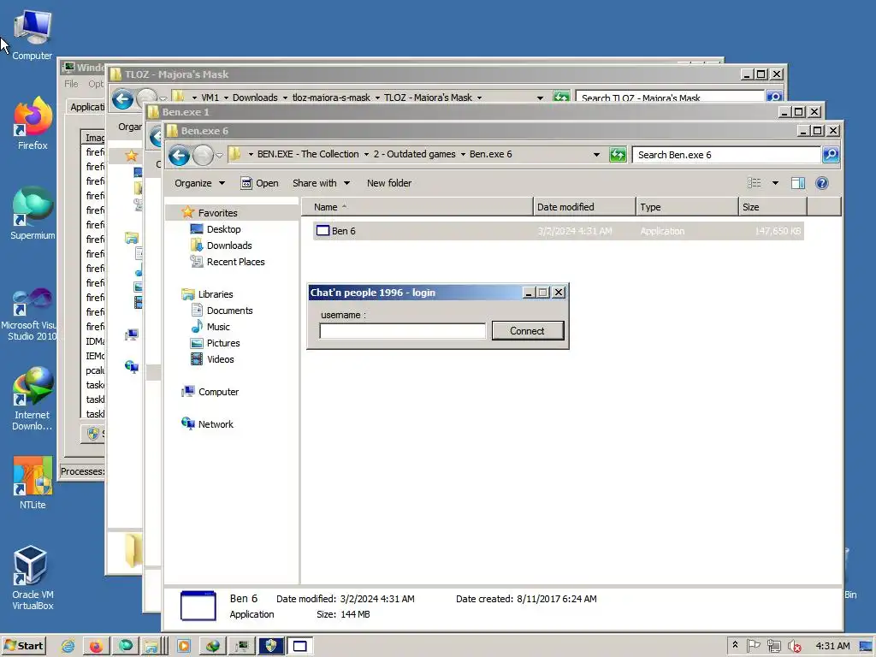This screenshot has width=876, height=657.
Task: Launch Supermium desktop shortcut
Action: (x=33, y=213)
